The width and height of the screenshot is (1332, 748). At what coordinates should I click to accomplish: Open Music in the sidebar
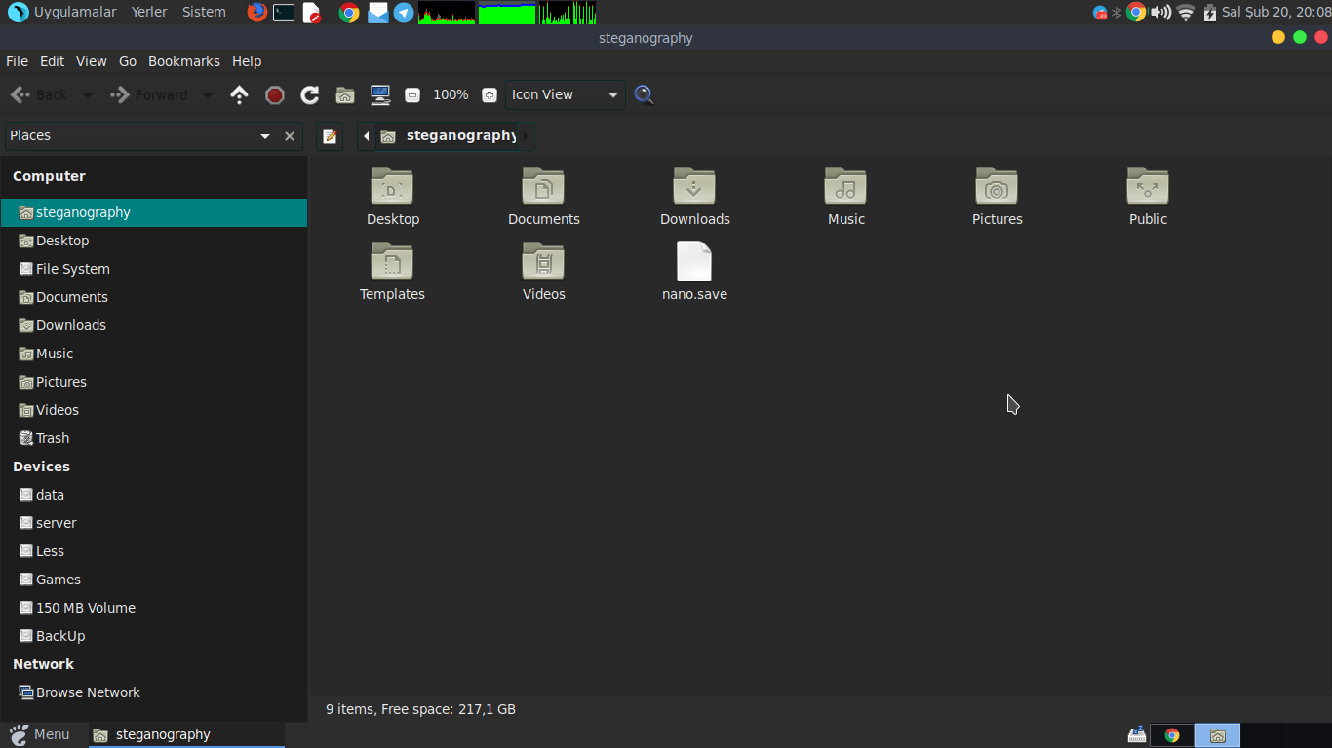pos(154,354)
